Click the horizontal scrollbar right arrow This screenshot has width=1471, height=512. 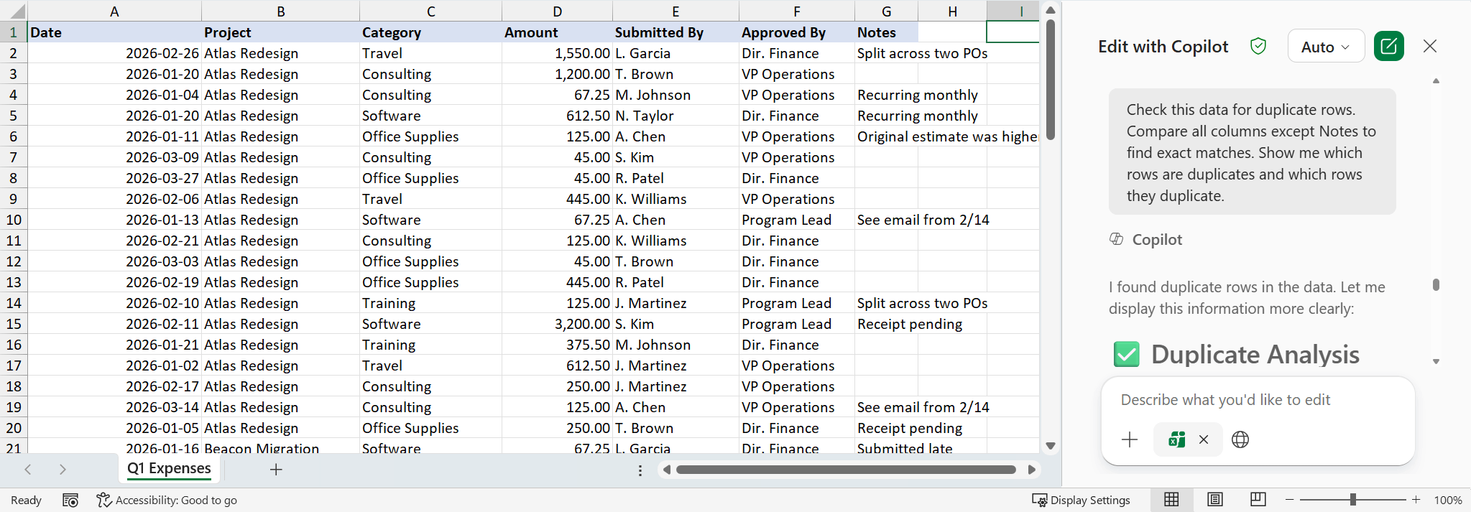click(x=1032, y=470)
